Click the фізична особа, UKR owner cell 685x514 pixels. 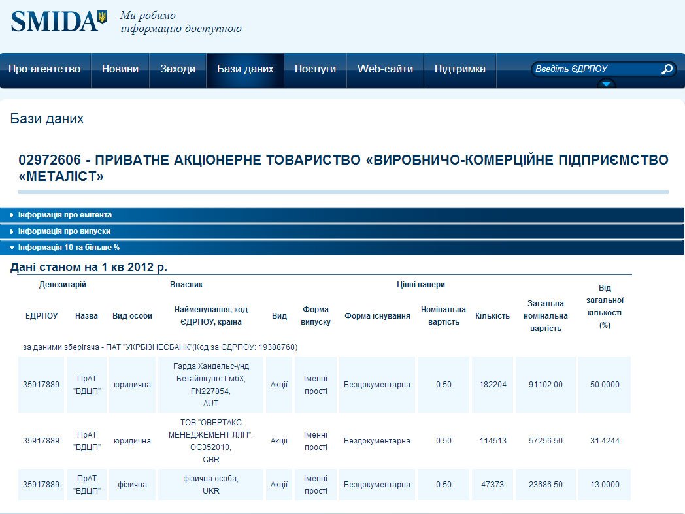211,485
